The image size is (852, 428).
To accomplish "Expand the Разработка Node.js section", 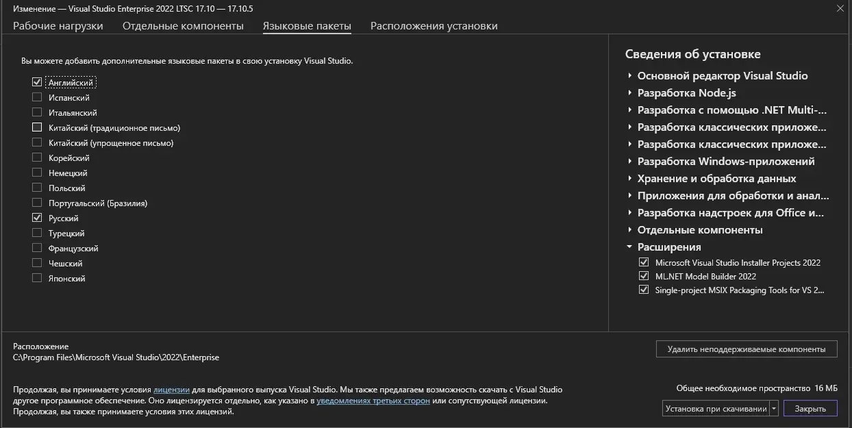I will click(x=630, y=93).
